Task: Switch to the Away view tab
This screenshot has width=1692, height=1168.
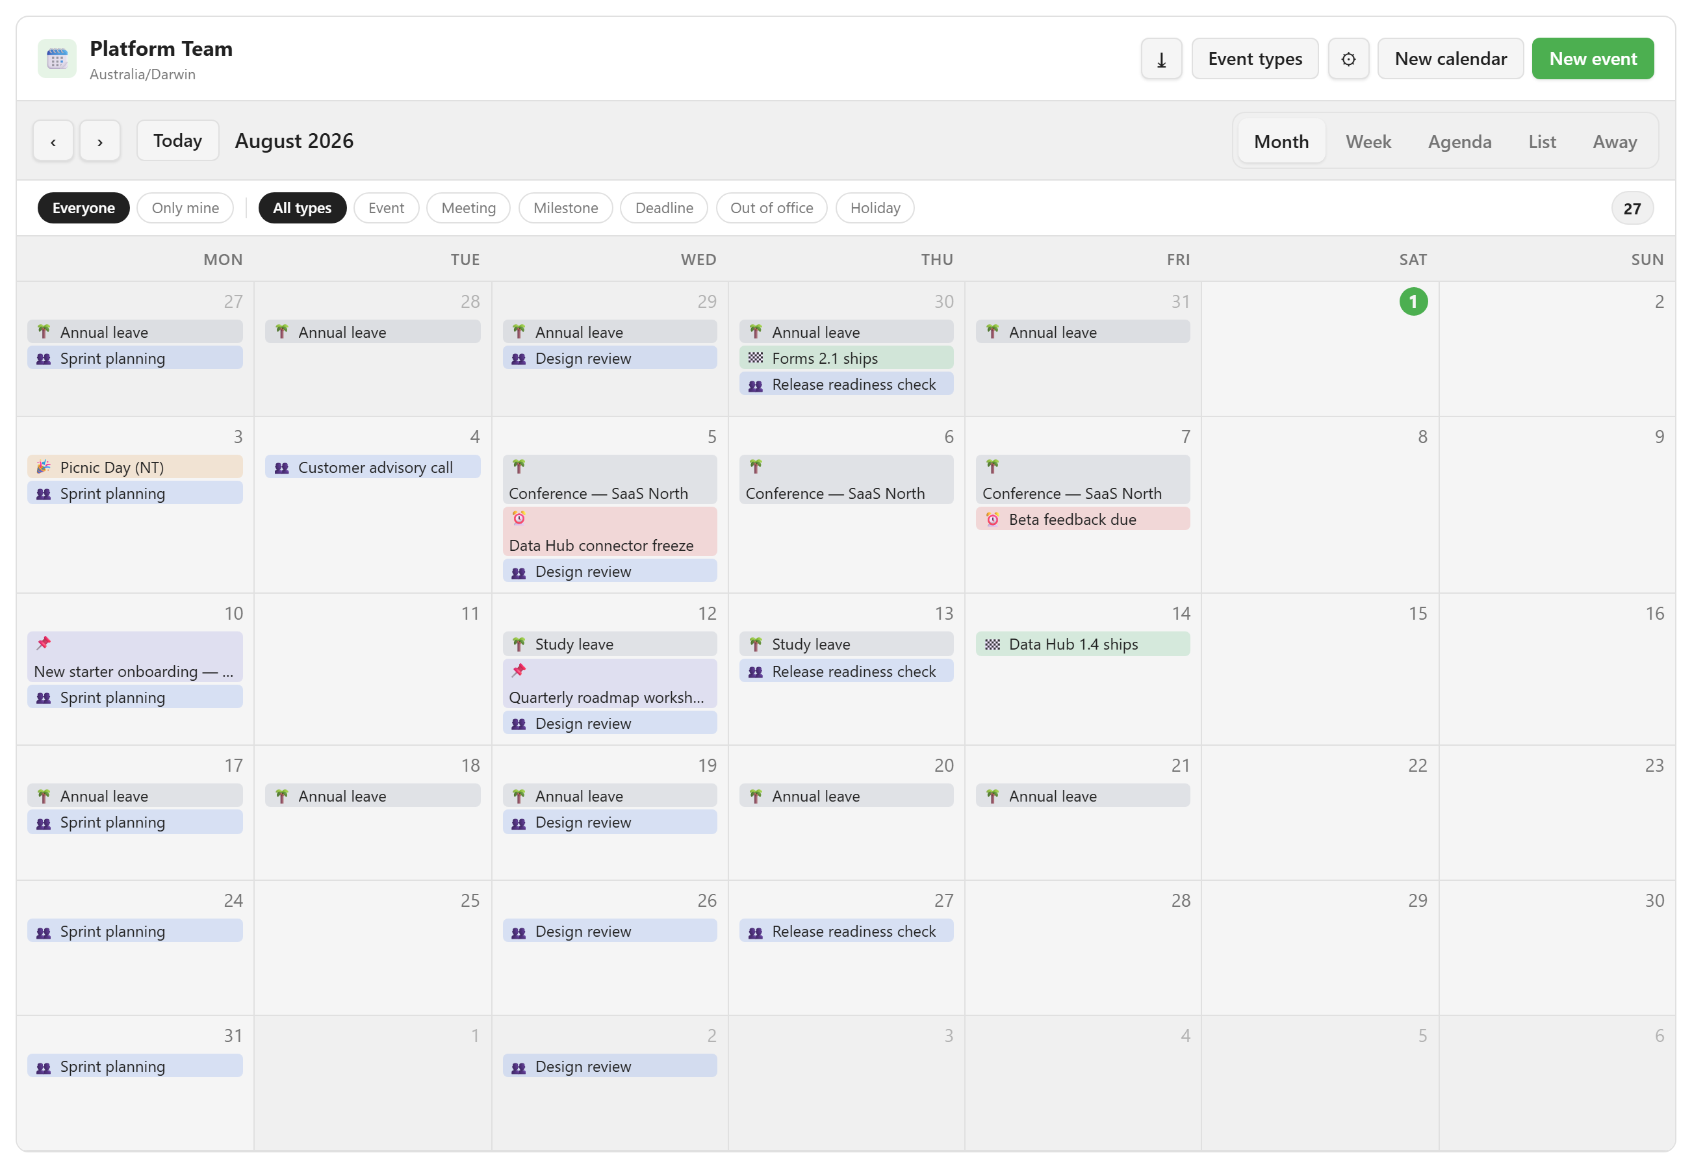Action: pos(1615,141)
